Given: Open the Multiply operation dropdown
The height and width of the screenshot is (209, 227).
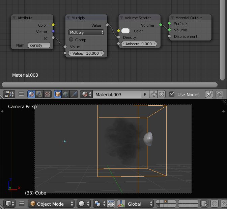Looking at the screenshot, I should pos(86,32).
